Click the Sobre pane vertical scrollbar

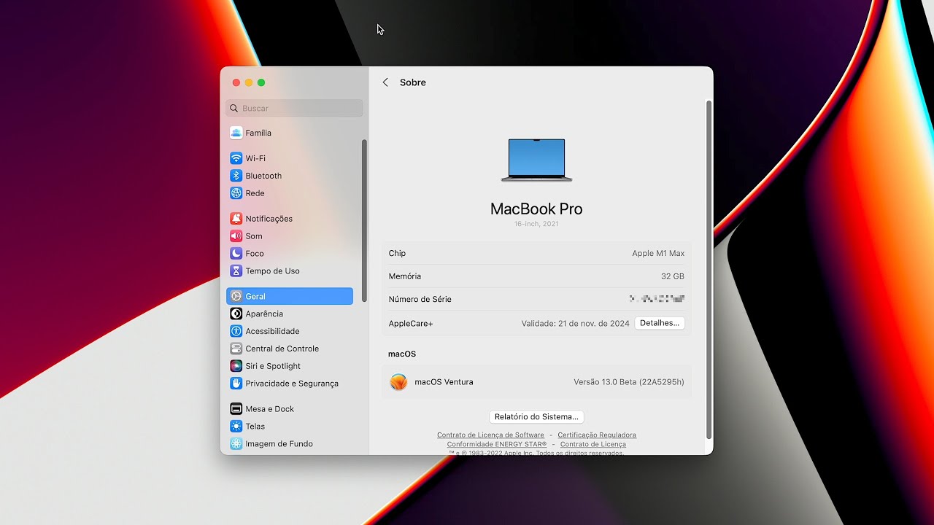(709, 268)
